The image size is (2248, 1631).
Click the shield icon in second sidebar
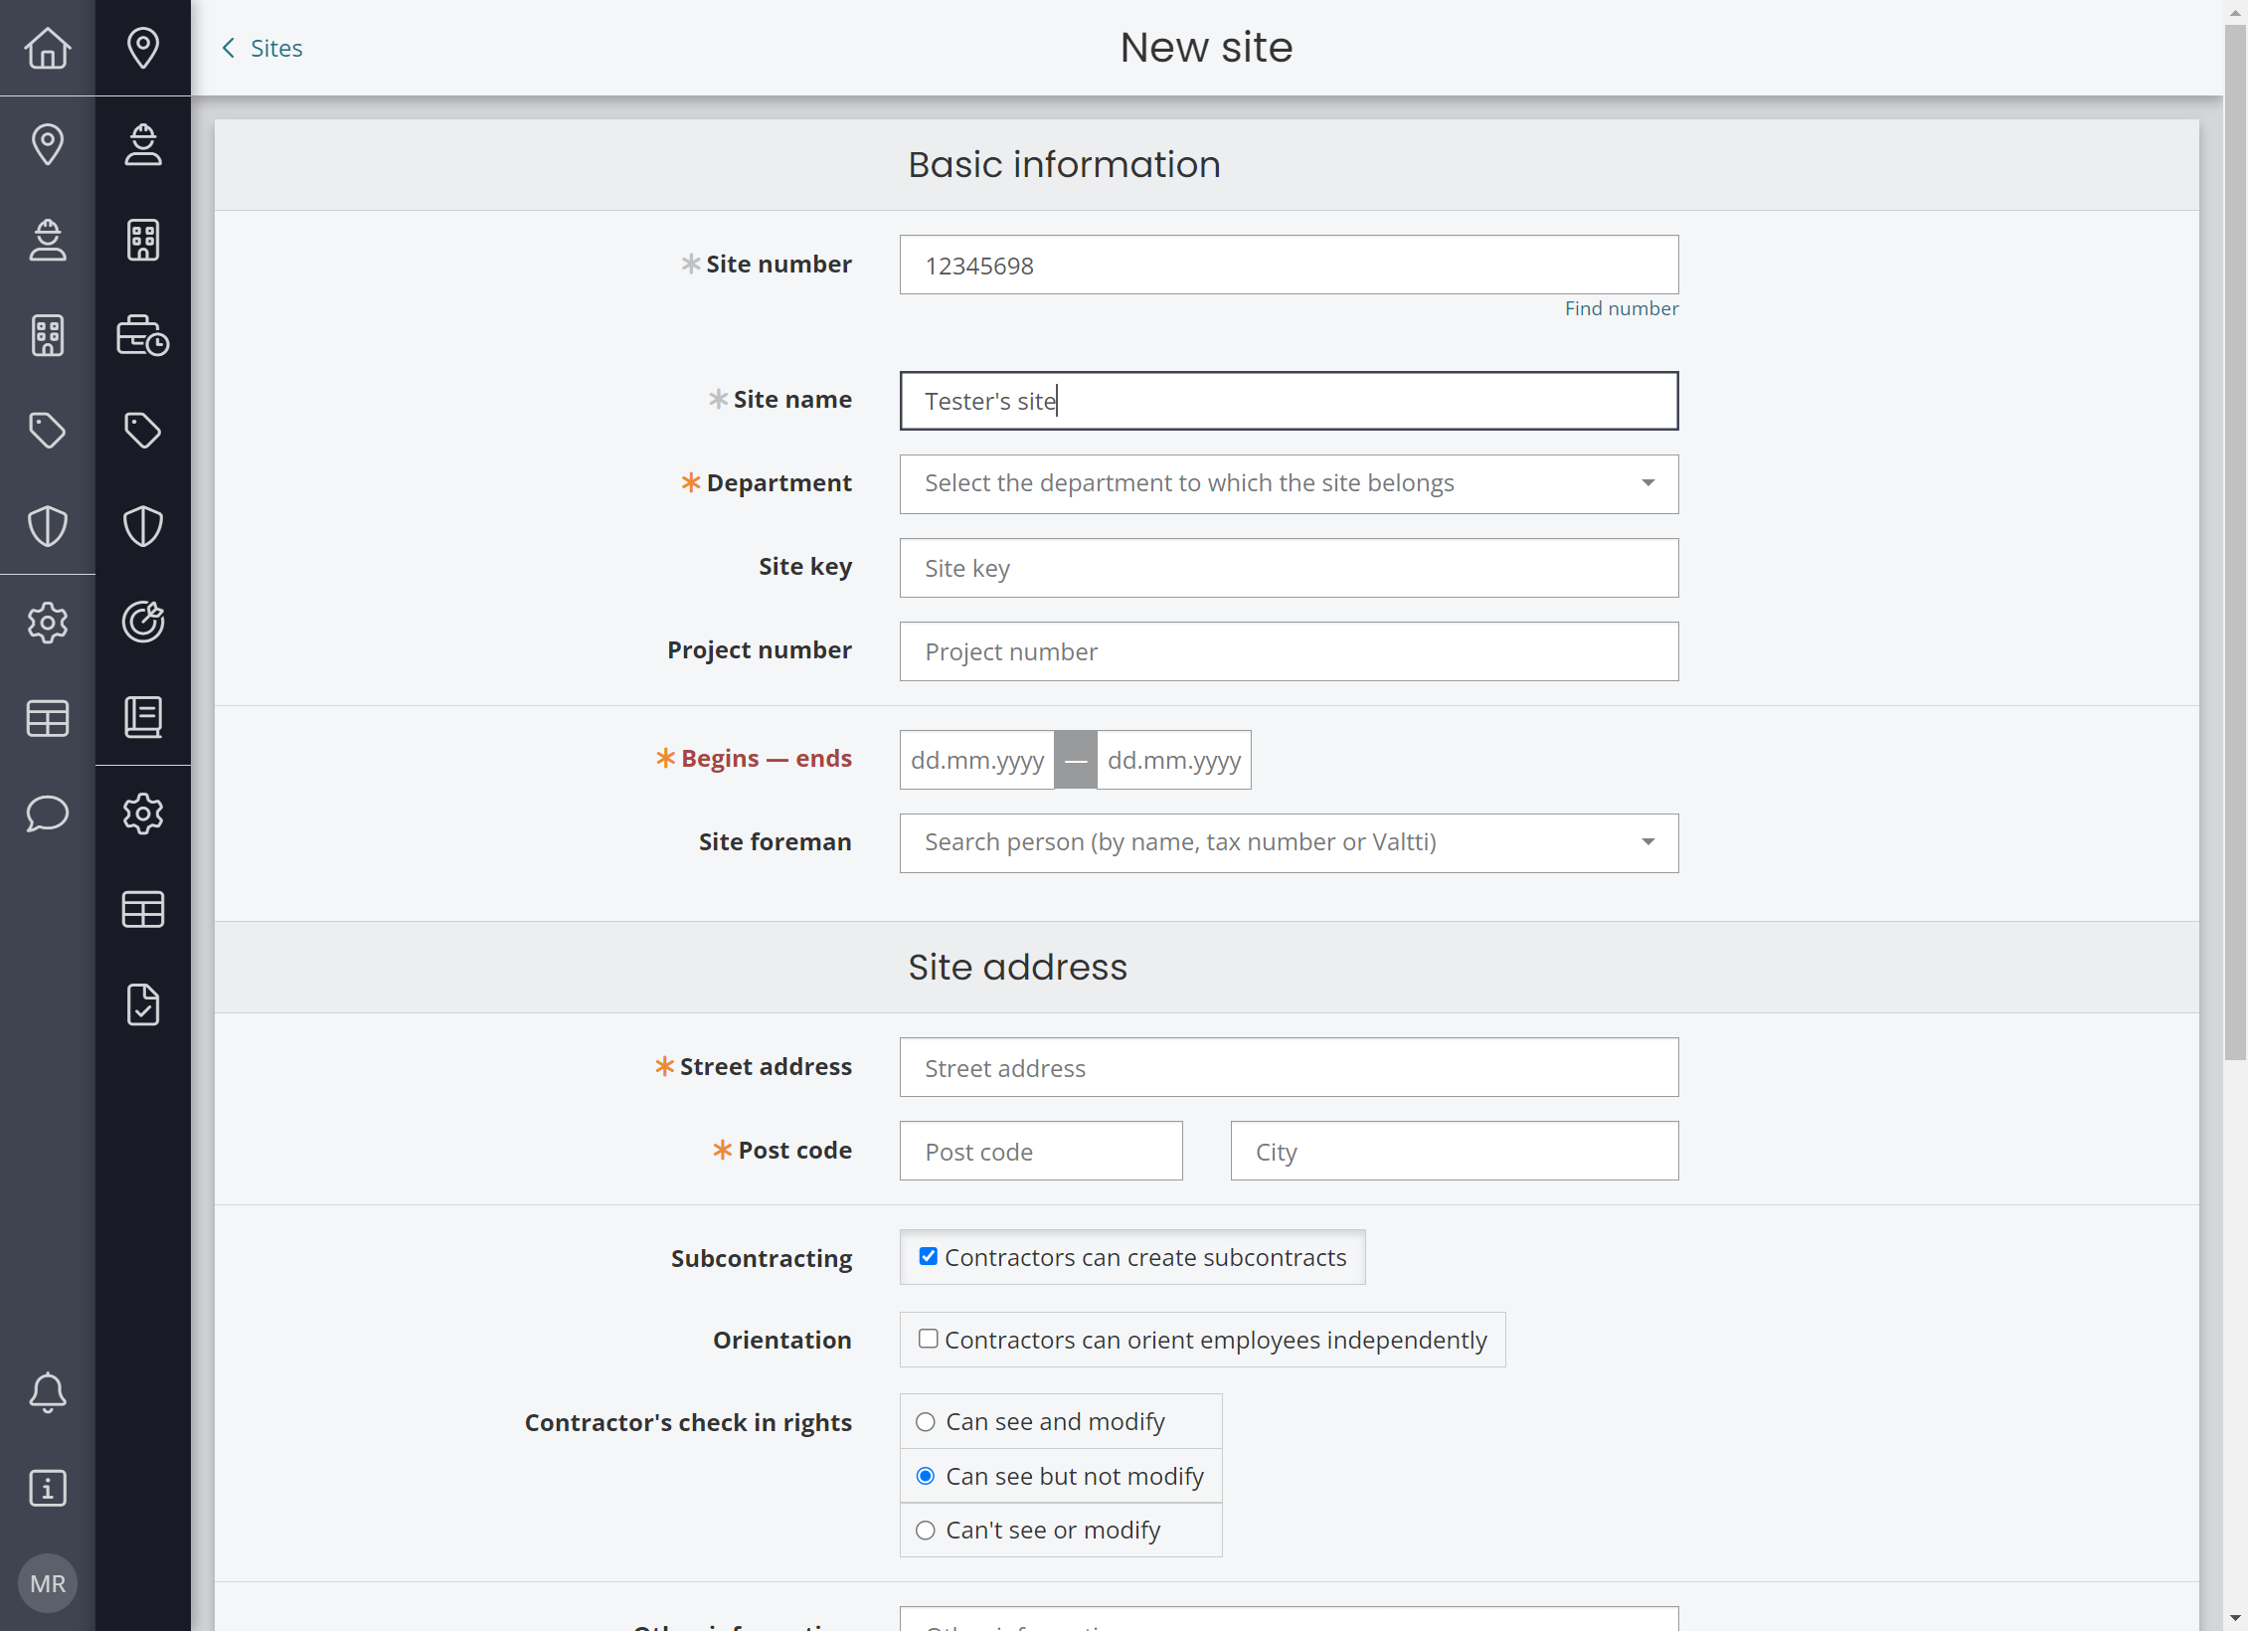pyautogui.click(x=143, y=526)
